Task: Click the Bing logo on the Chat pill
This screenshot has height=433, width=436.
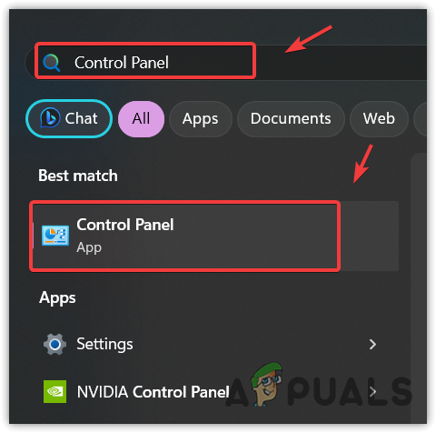Action: pos(50,117)
